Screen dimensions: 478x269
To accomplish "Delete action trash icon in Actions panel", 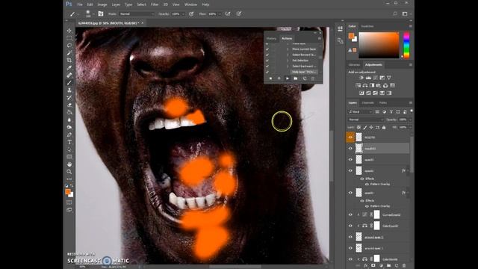I will point(312,78).
